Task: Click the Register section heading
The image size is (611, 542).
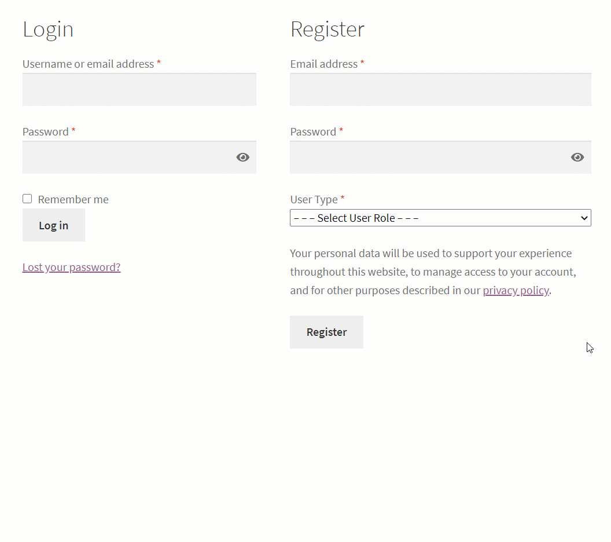Action: point(327,29)
